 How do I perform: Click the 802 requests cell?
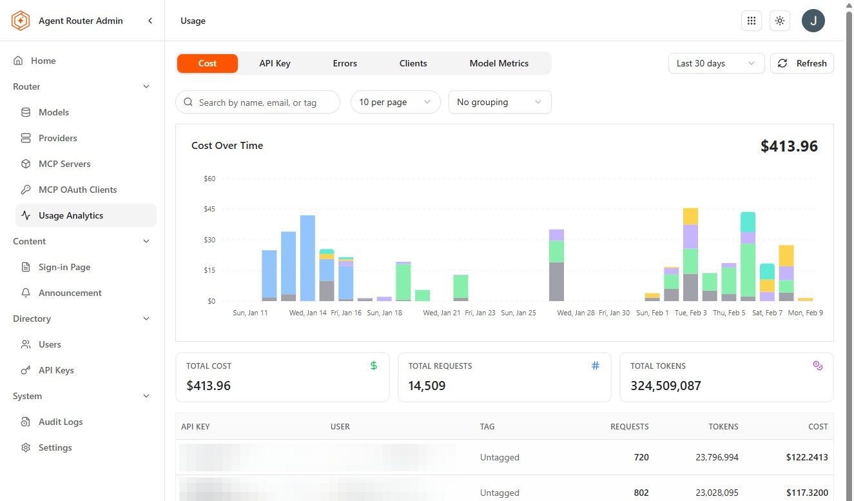point(641,493)
